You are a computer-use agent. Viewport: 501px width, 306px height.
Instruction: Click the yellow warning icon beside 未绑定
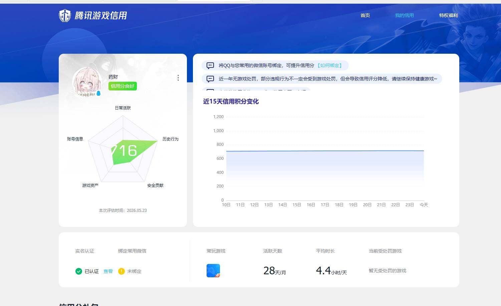pyautogui.click(x=121, y=271)
